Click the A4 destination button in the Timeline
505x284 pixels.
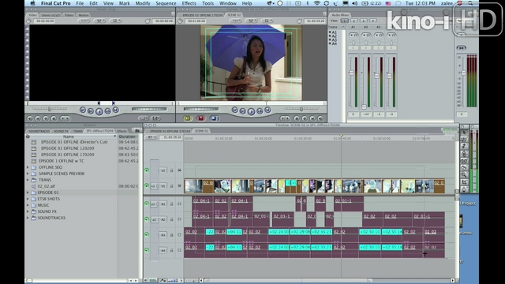click(x=163, y=250)
